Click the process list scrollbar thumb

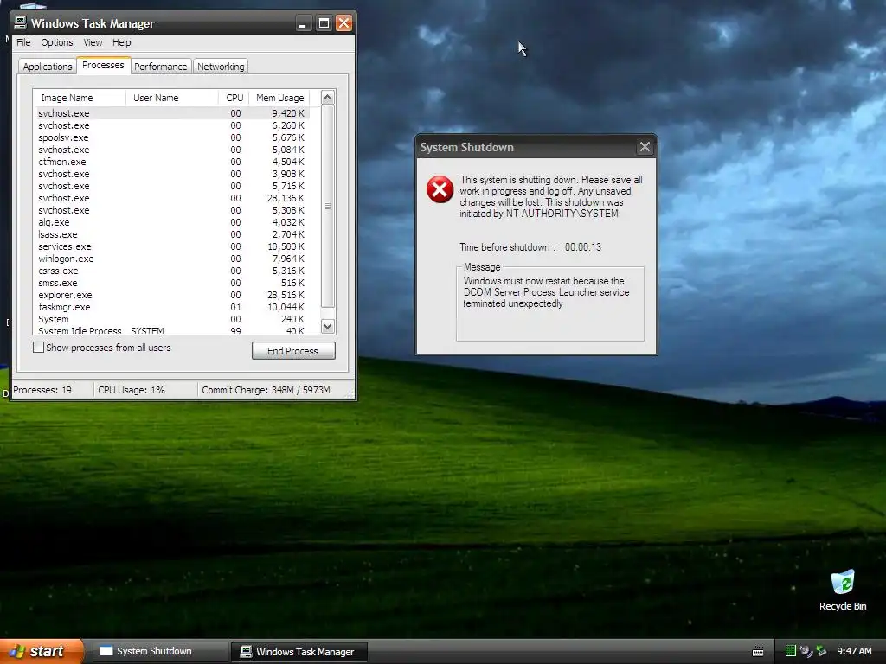328,206
